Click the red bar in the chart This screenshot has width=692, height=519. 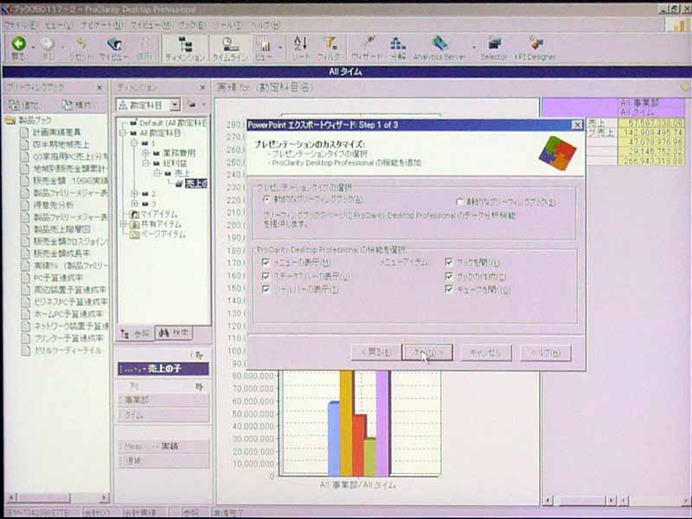coord(359,445)
